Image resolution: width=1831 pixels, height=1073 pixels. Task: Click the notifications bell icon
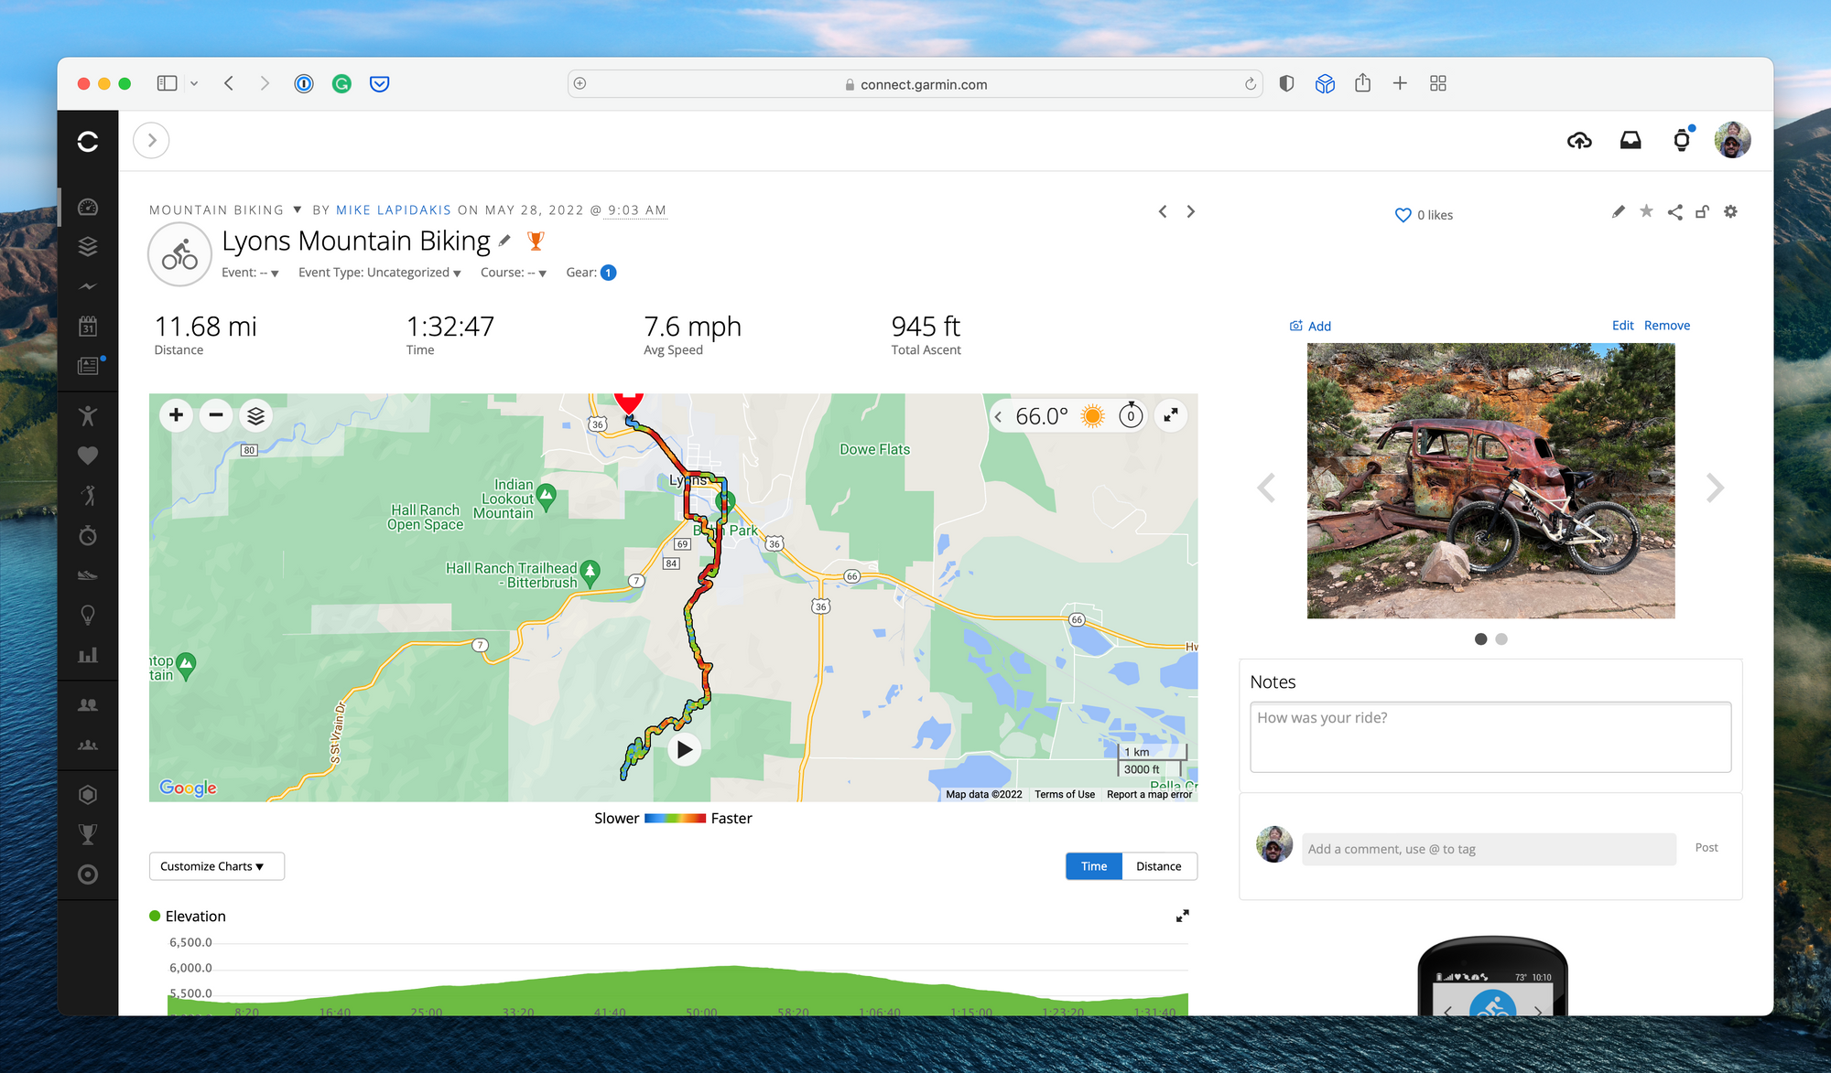point(1682,139)
